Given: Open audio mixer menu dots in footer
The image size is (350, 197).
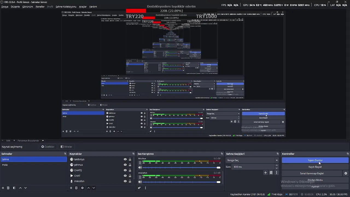Looking at the screenshot, I should 145,188.
